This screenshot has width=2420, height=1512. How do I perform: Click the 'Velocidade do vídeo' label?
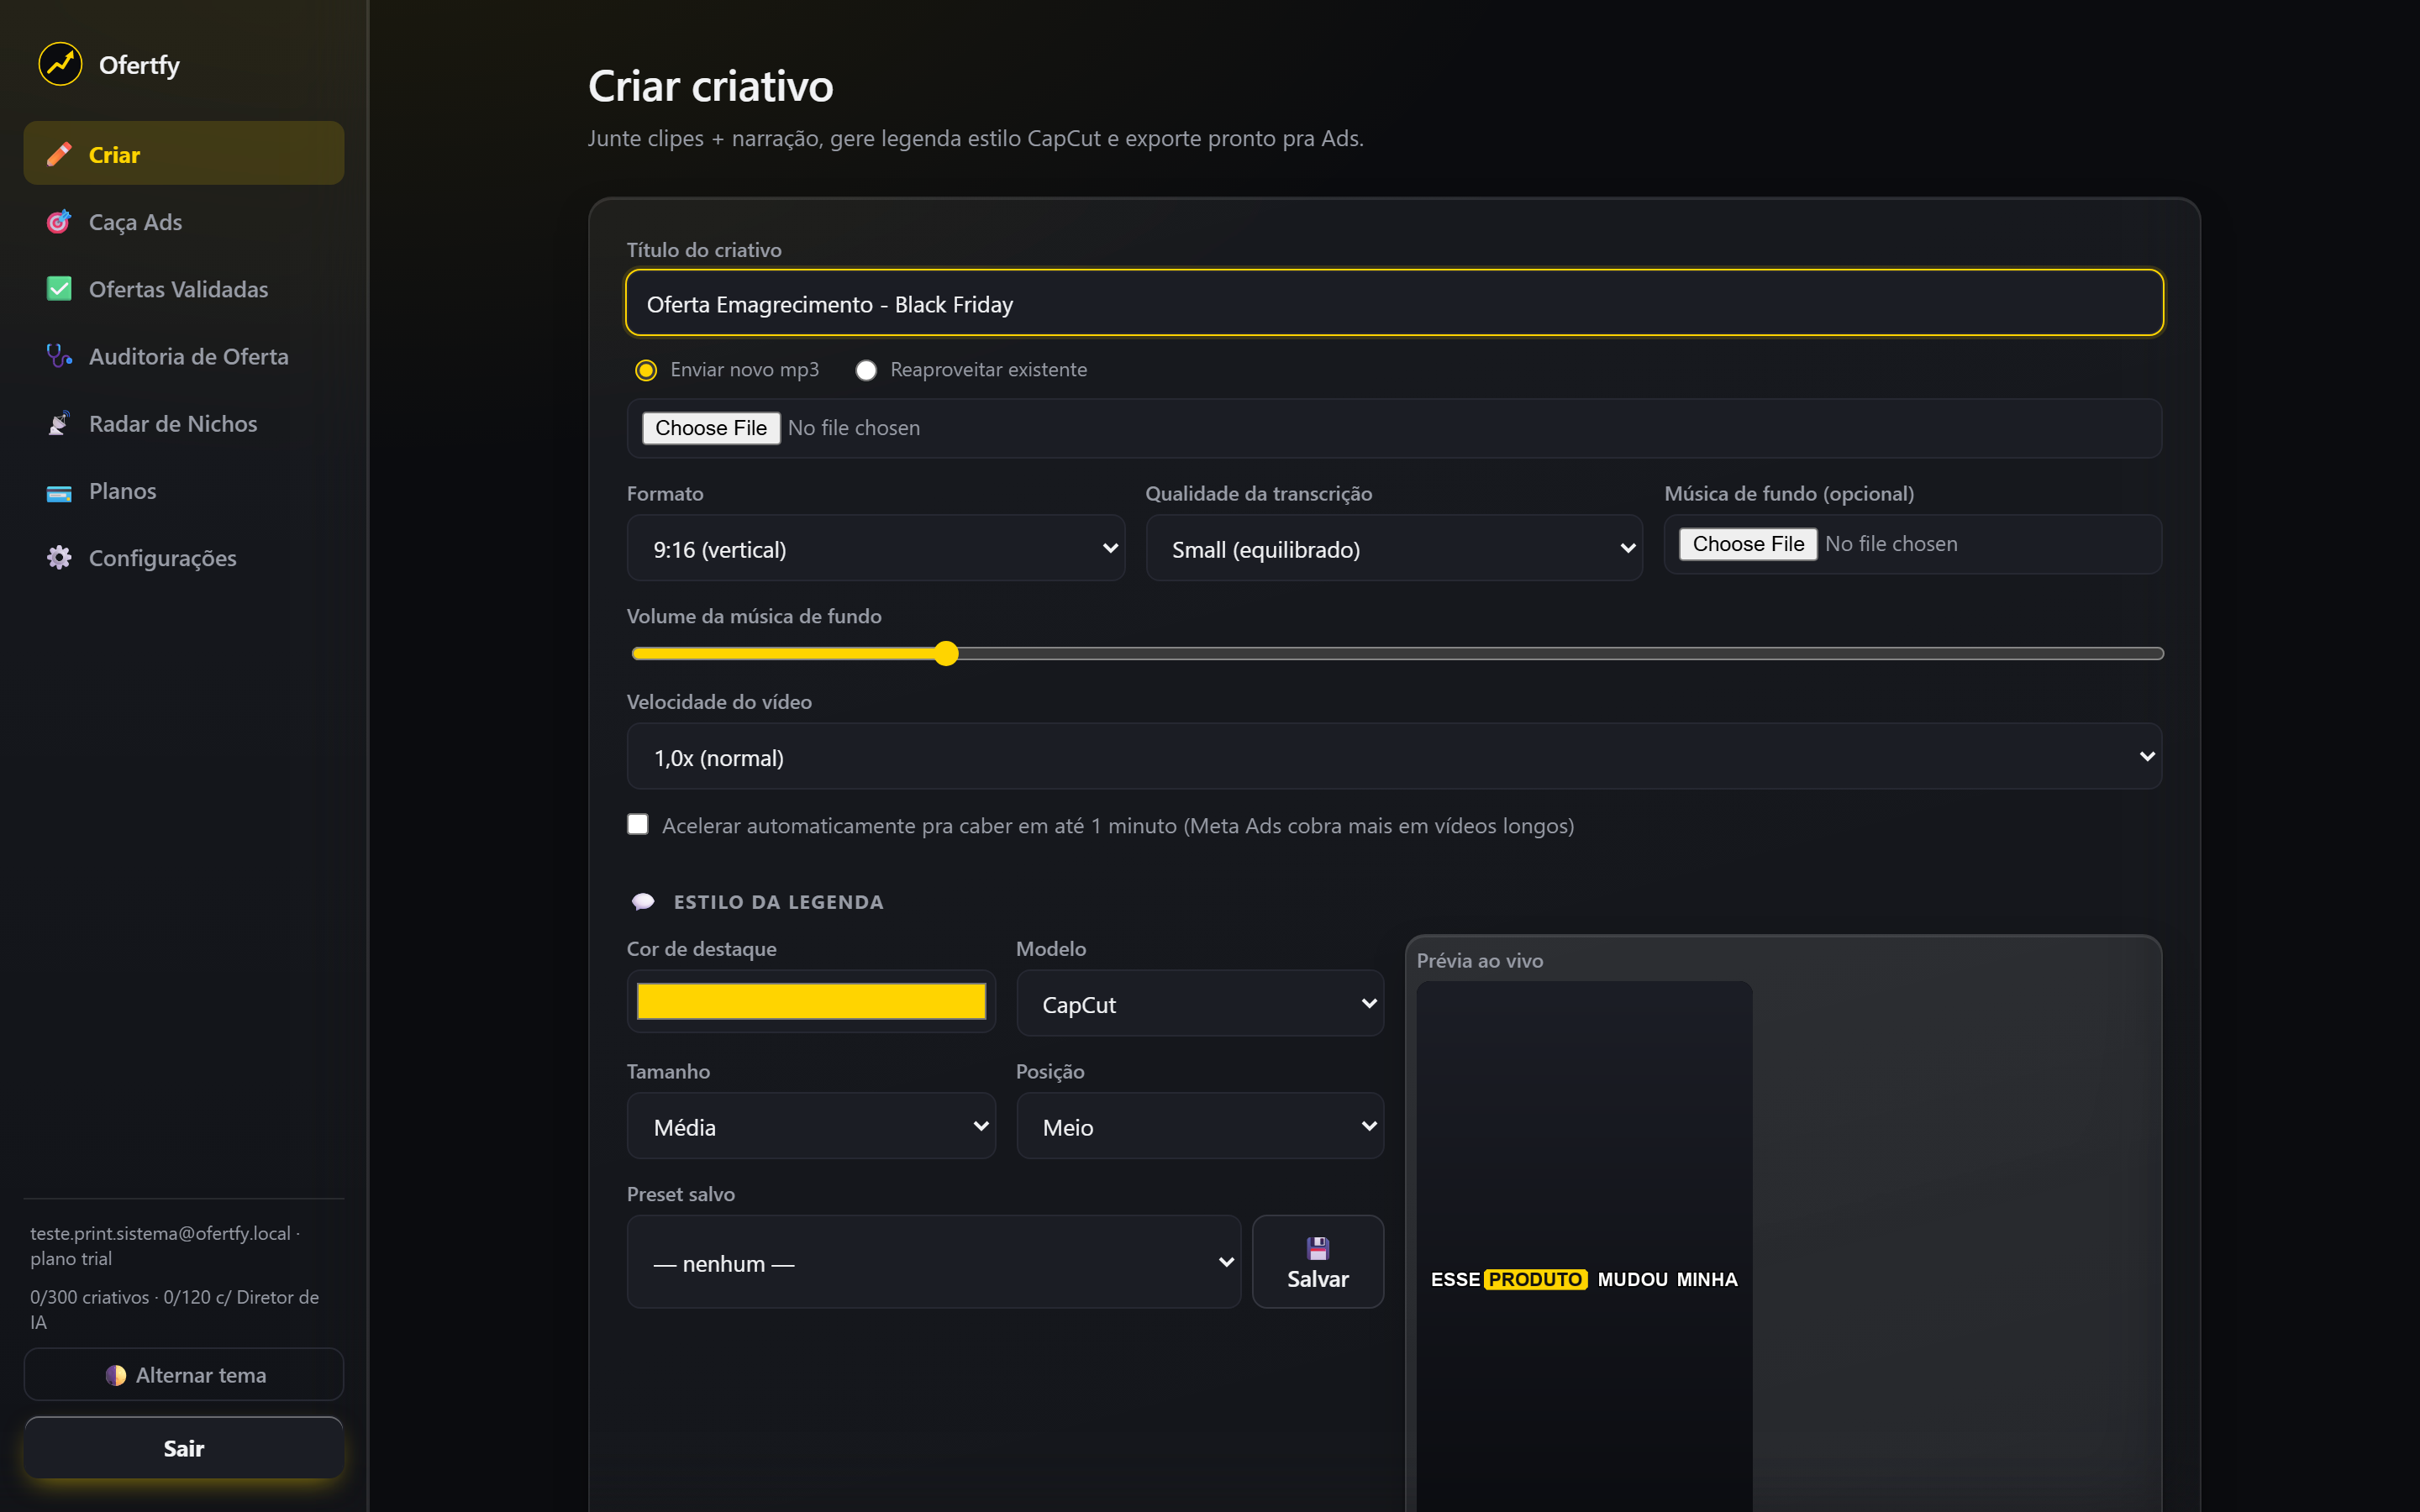click(719, 702)
